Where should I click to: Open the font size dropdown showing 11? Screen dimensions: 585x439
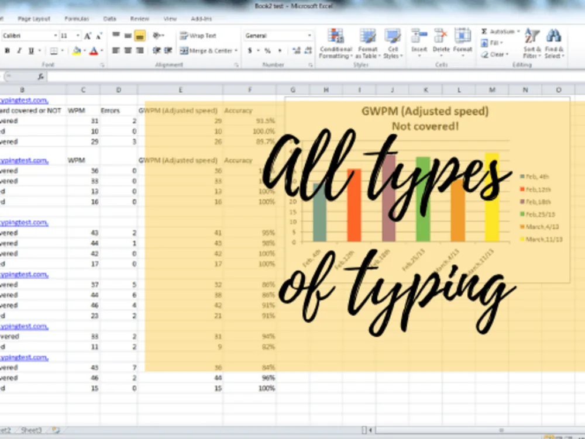click(78, 36)
